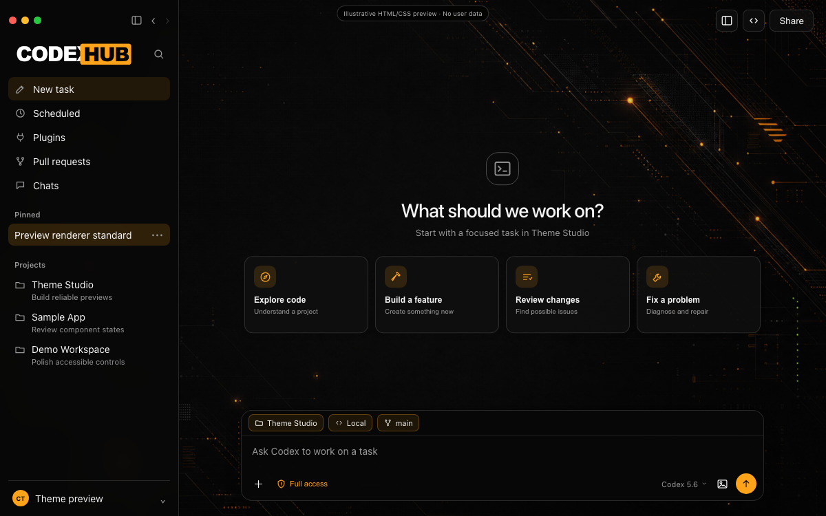
Task: Open the Scheduled section
Action: coord(89,114)
